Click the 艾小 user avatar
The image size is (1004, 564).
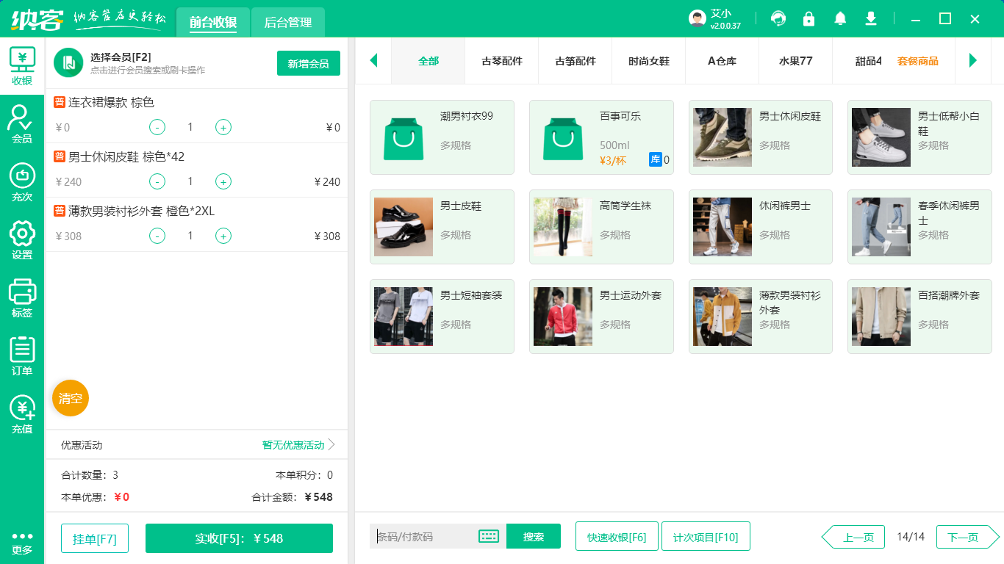tap(698, 19)
